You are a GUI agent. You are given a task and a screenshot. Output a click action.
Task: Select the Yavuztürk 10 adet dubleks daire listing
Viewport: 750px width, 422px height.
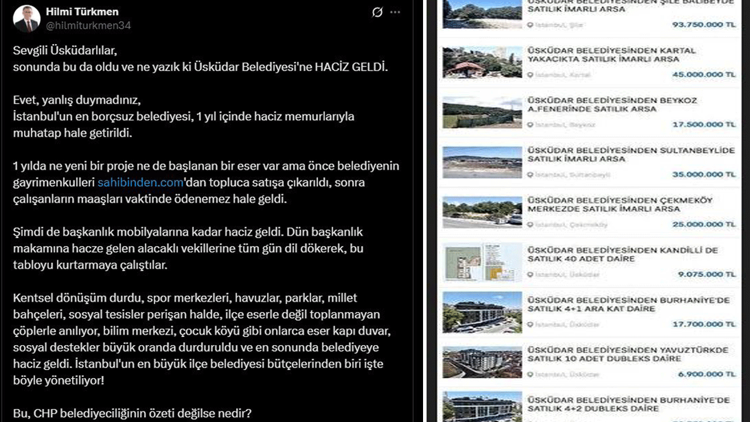628,354
